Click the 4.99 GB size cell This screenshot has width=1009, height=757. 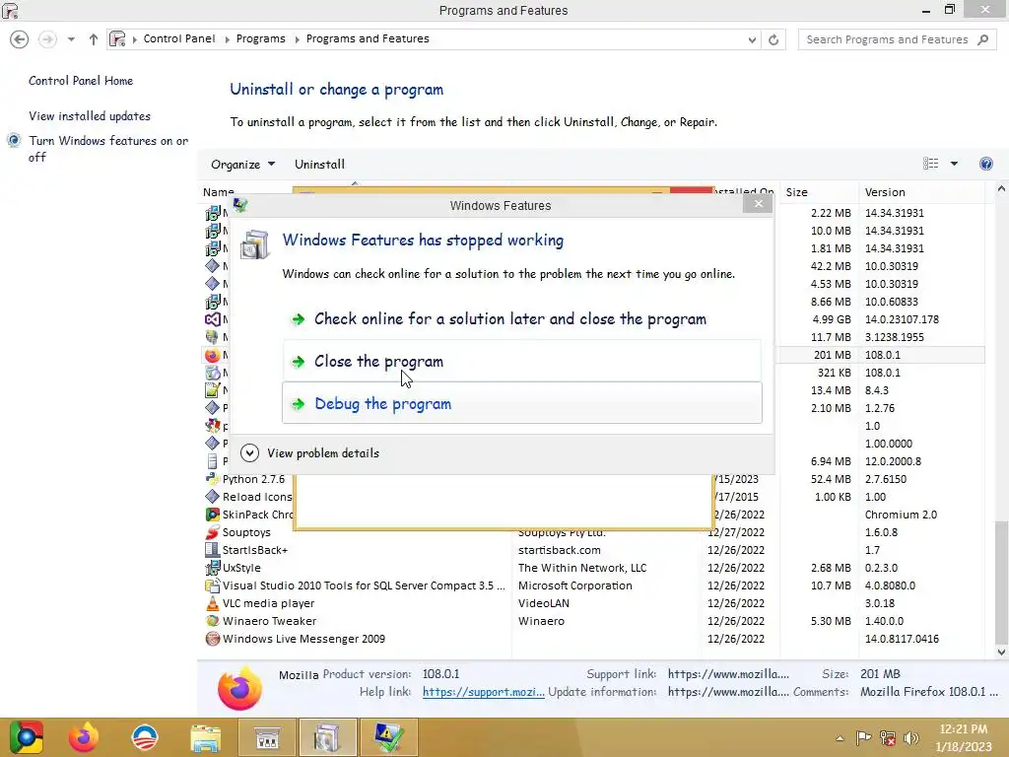point(832,319)
